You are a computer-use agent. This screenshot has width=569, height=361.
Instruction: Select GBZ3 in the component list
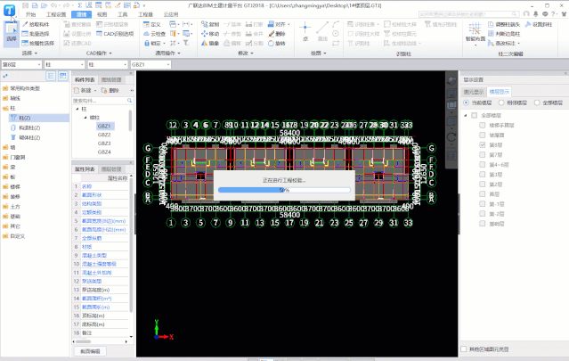(104, 143)
